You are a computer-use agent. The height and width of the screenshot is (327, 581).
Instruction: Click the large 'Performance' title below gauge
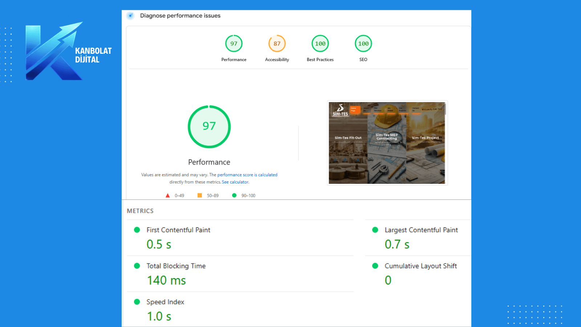(209, 162)
